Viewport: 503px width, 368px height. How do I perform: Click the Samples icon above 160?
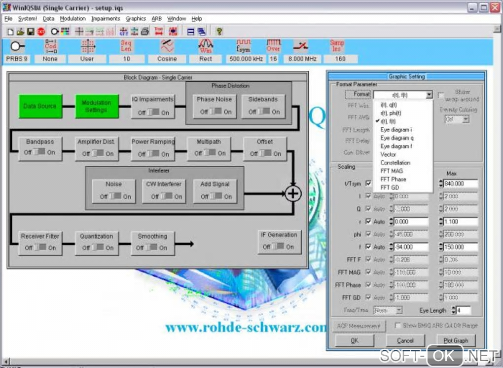pyautogui.click(x=337, y=46)
